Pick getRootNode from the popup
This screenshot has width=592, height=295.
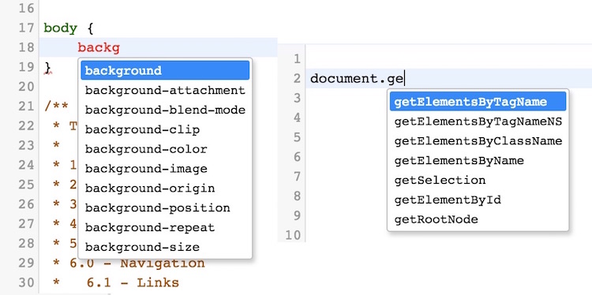coord(478,219)
